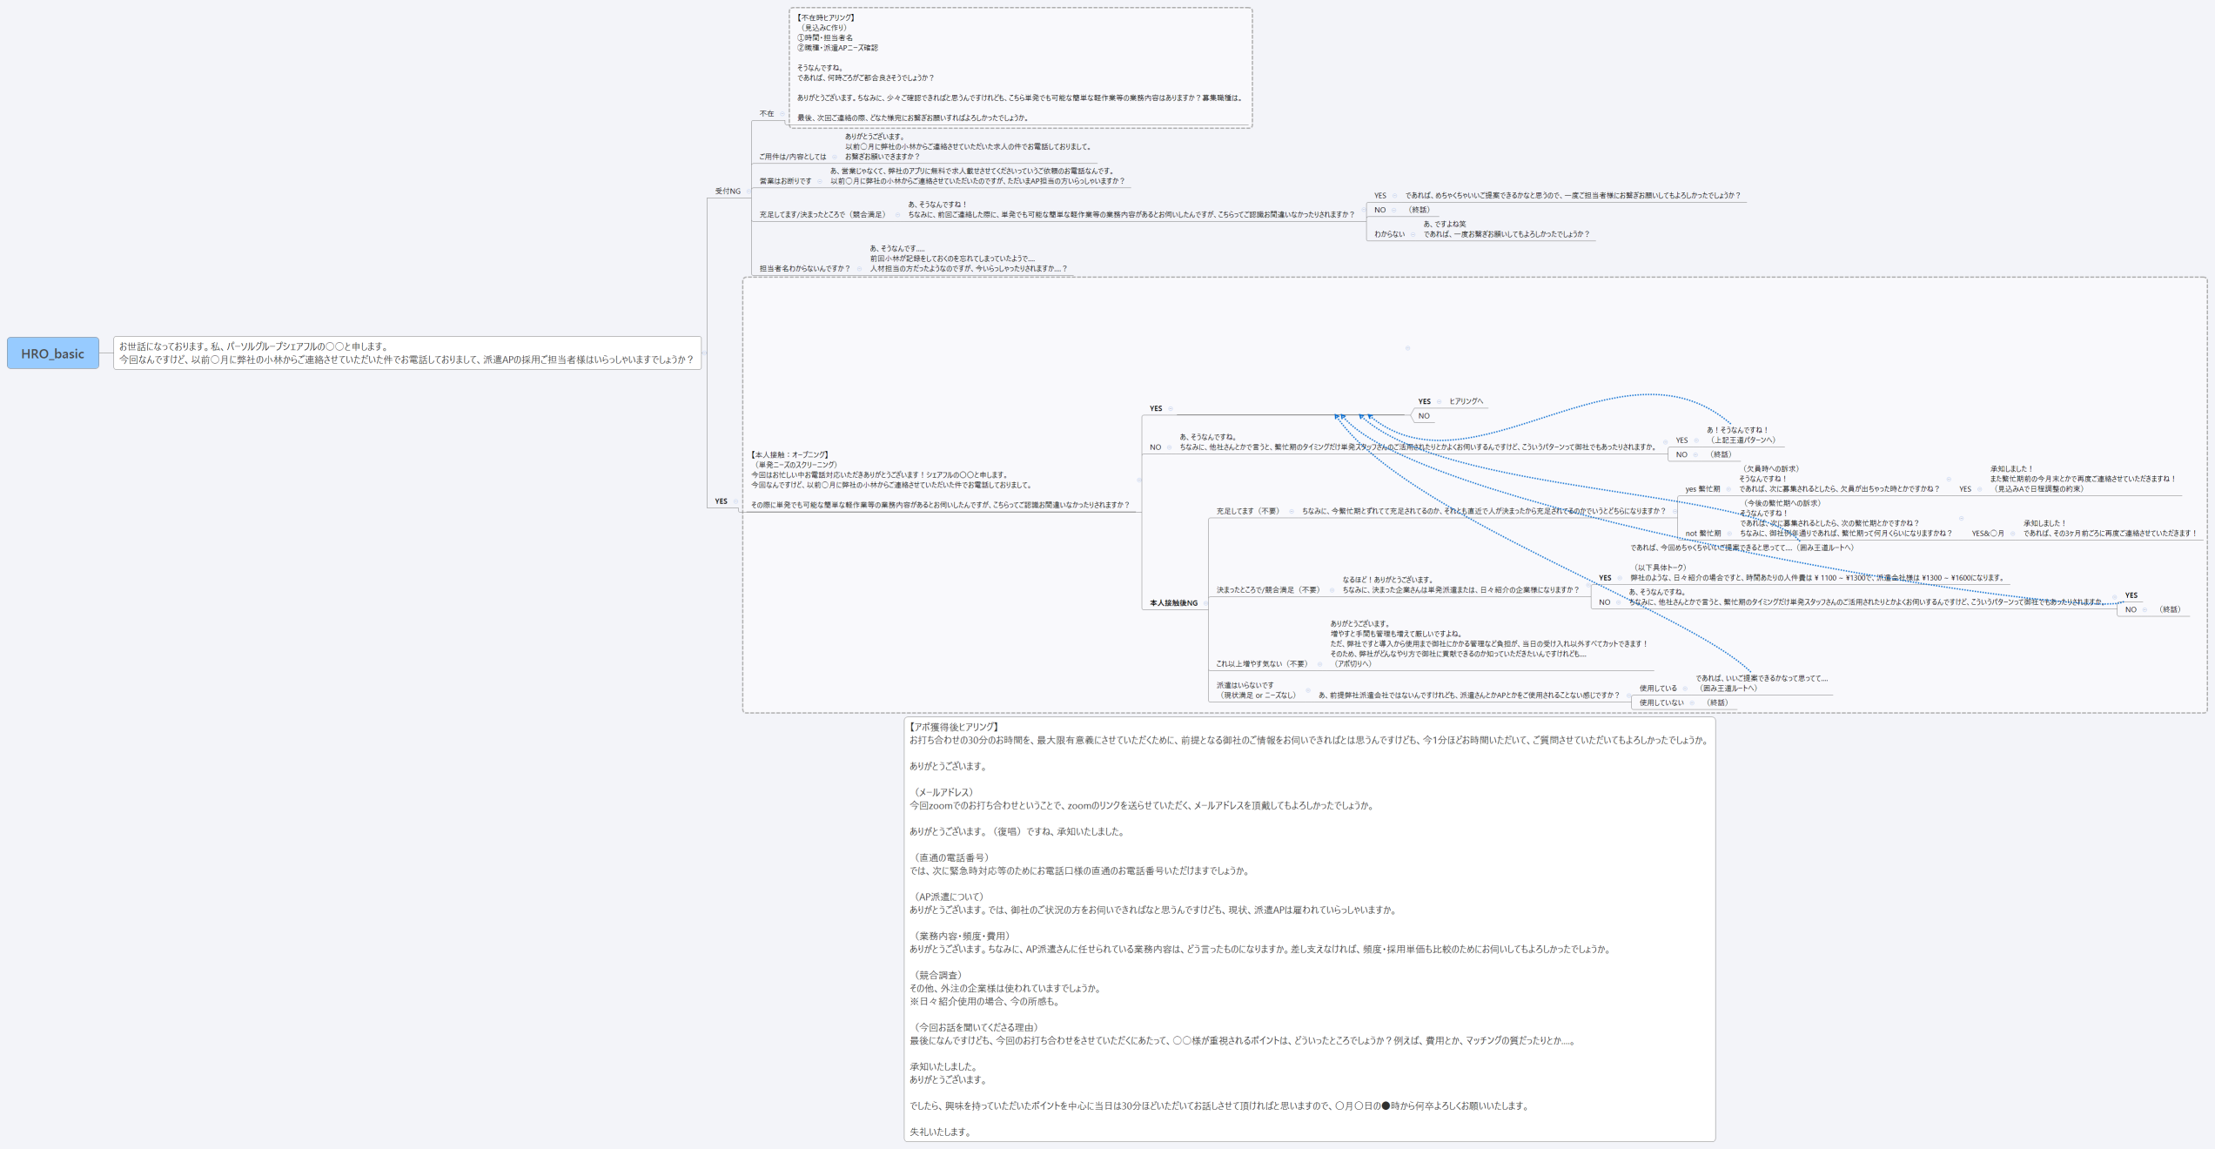This screenshot has width=2215, height=1149.
Task: Select the HRO_basic root topic
Action: [52, 353]
